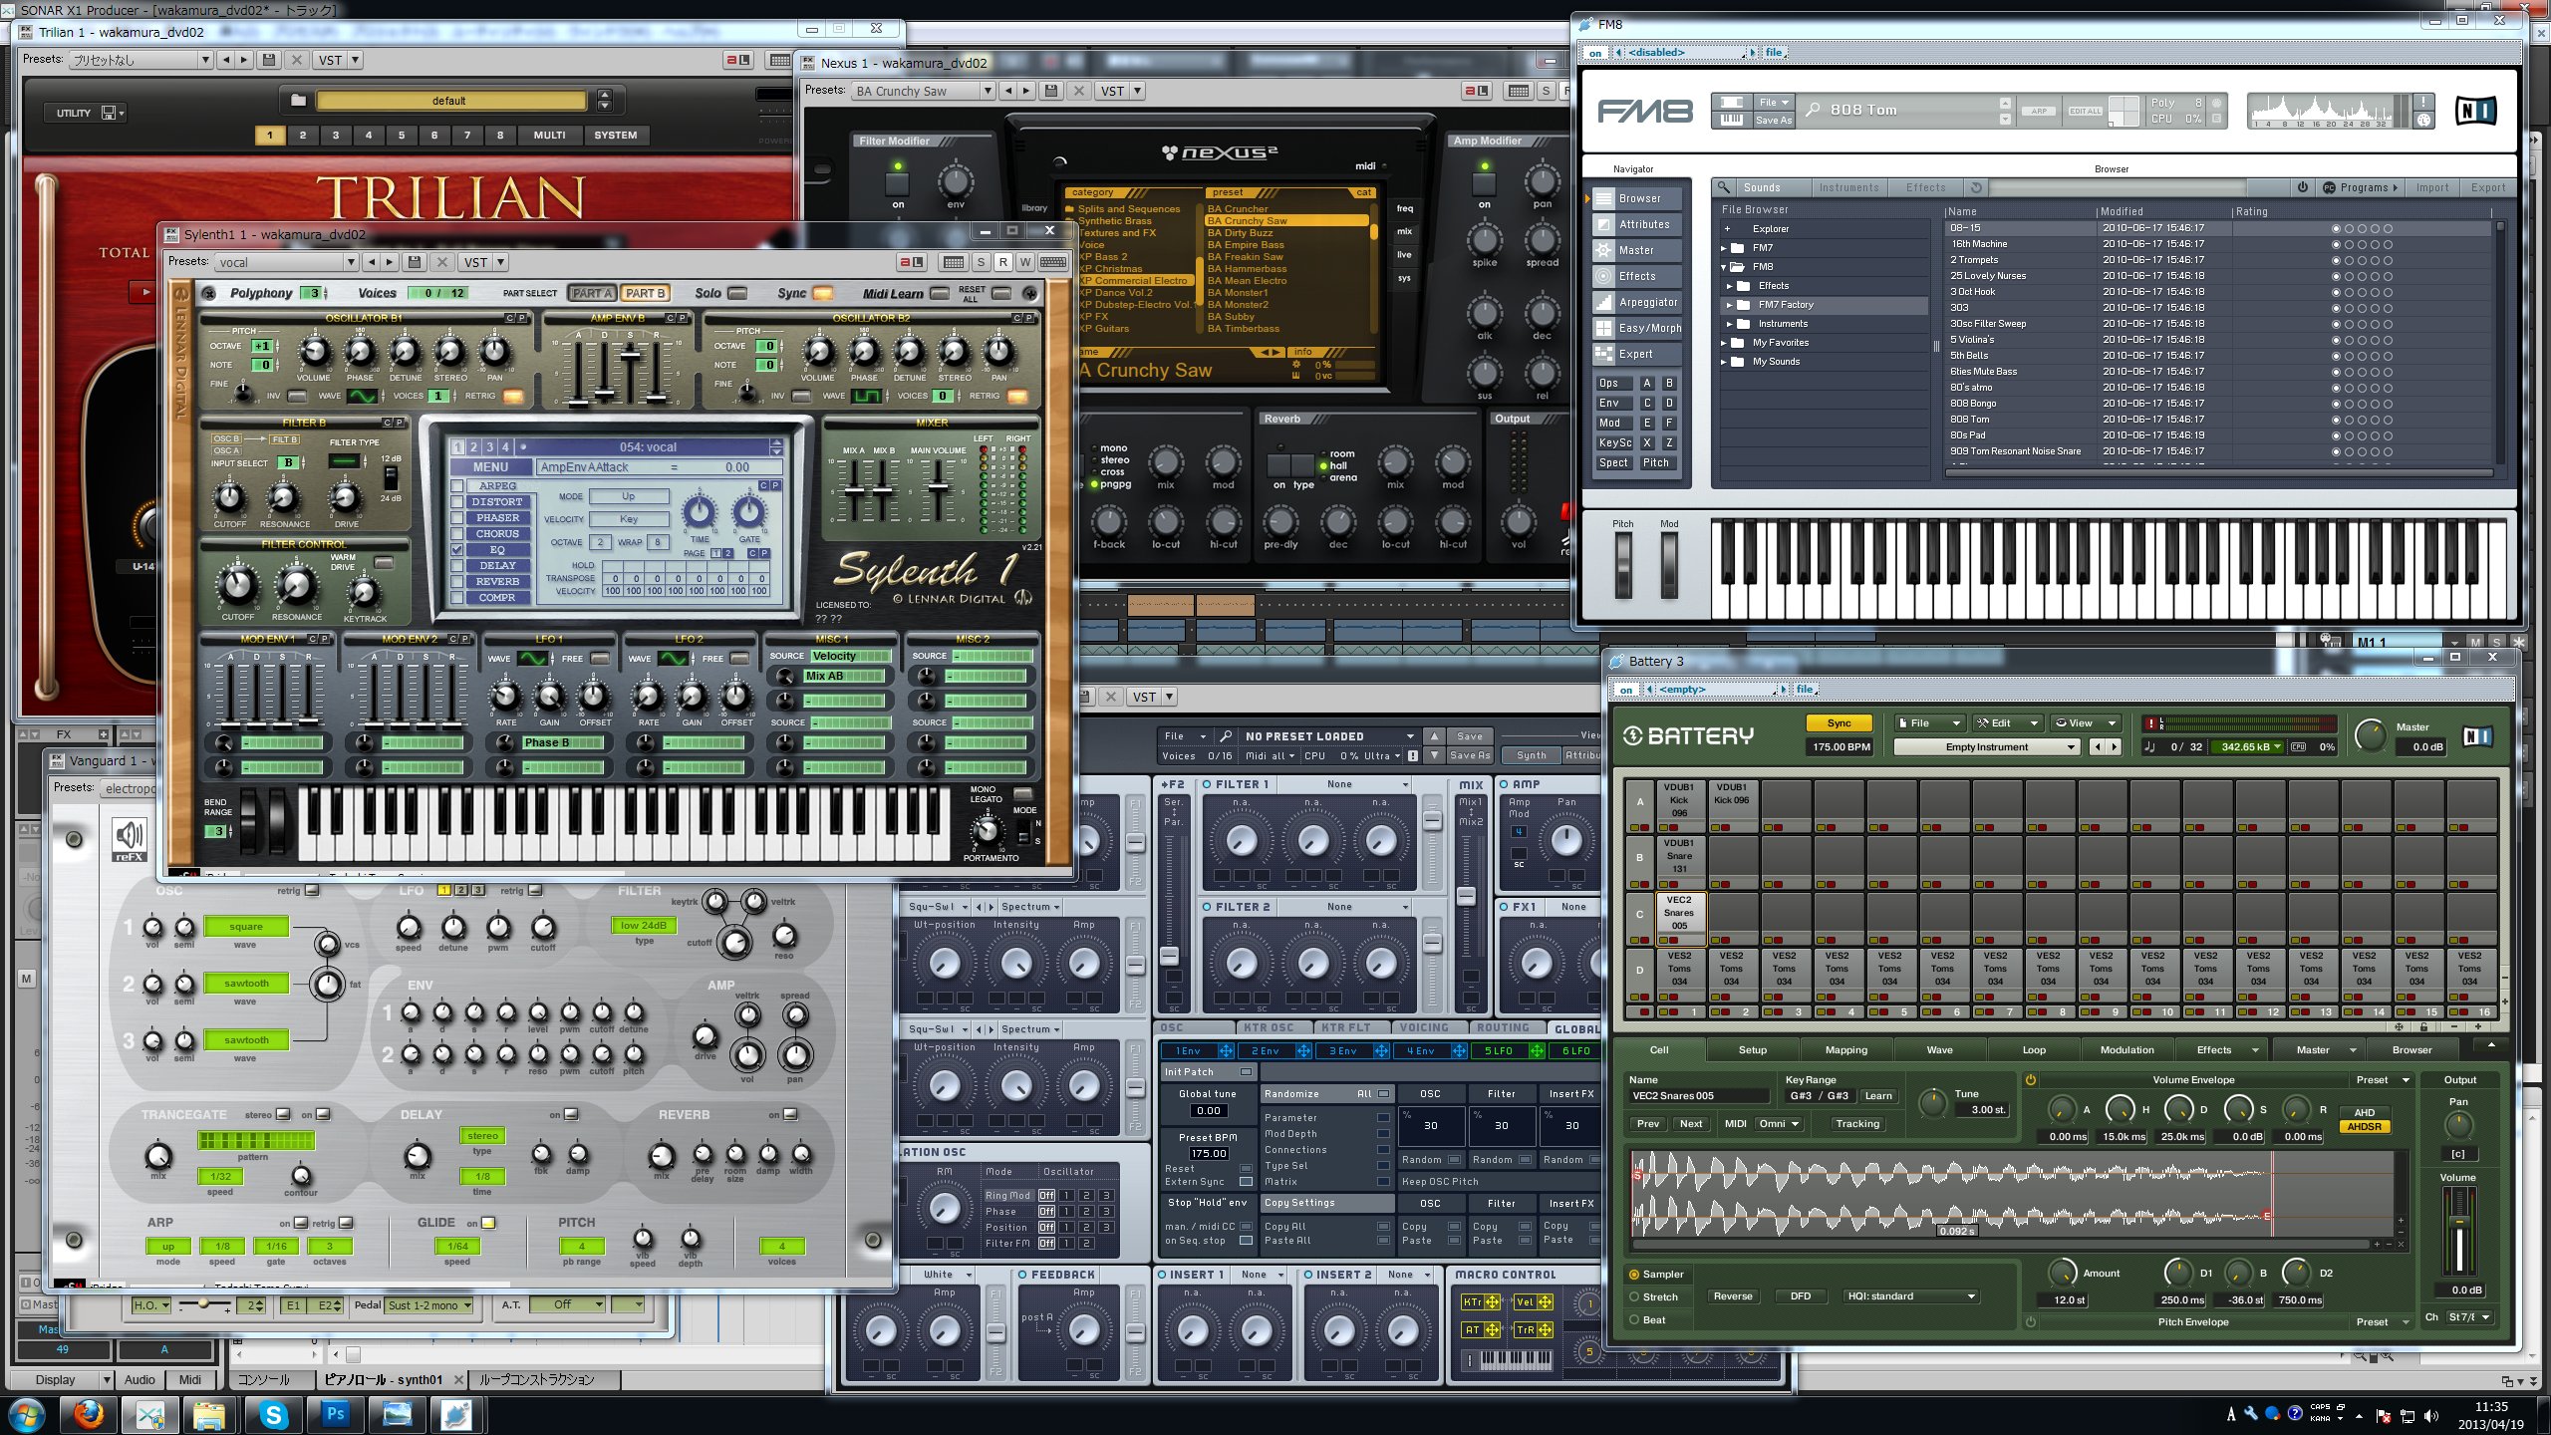
Task: Click the NI logo in Battery
Action: [x=2477, y=736]
